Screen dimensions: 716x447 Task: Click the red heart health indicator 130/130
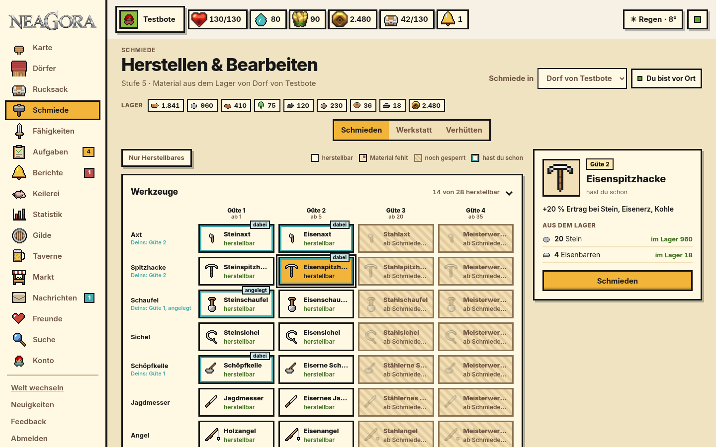coord(217,19)
